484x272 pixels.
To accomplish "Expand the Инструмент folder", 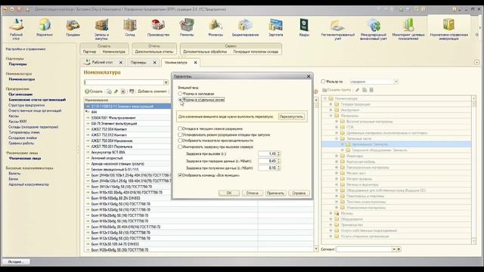I will tap(331, 110).
